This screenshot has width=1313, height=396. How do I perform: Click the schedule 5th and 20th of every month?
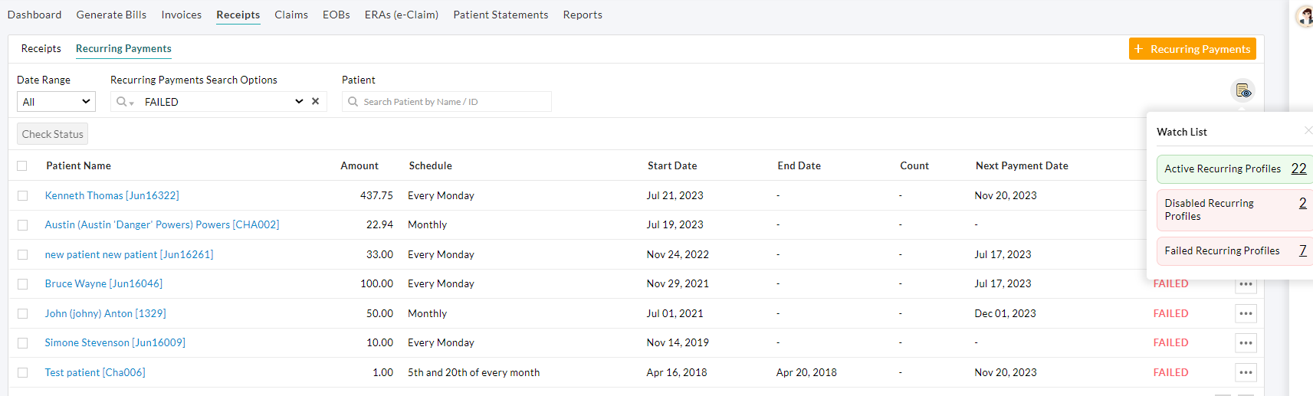pyautogui.click(x=474, y=372)
